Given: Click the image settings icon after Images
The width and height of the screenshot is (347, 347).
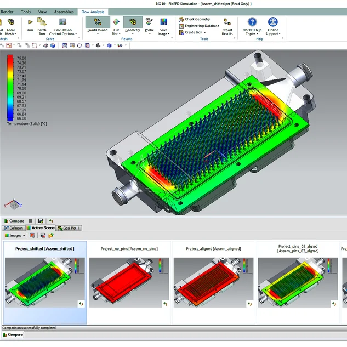Looking at the screenshot, I should [32, 236].
